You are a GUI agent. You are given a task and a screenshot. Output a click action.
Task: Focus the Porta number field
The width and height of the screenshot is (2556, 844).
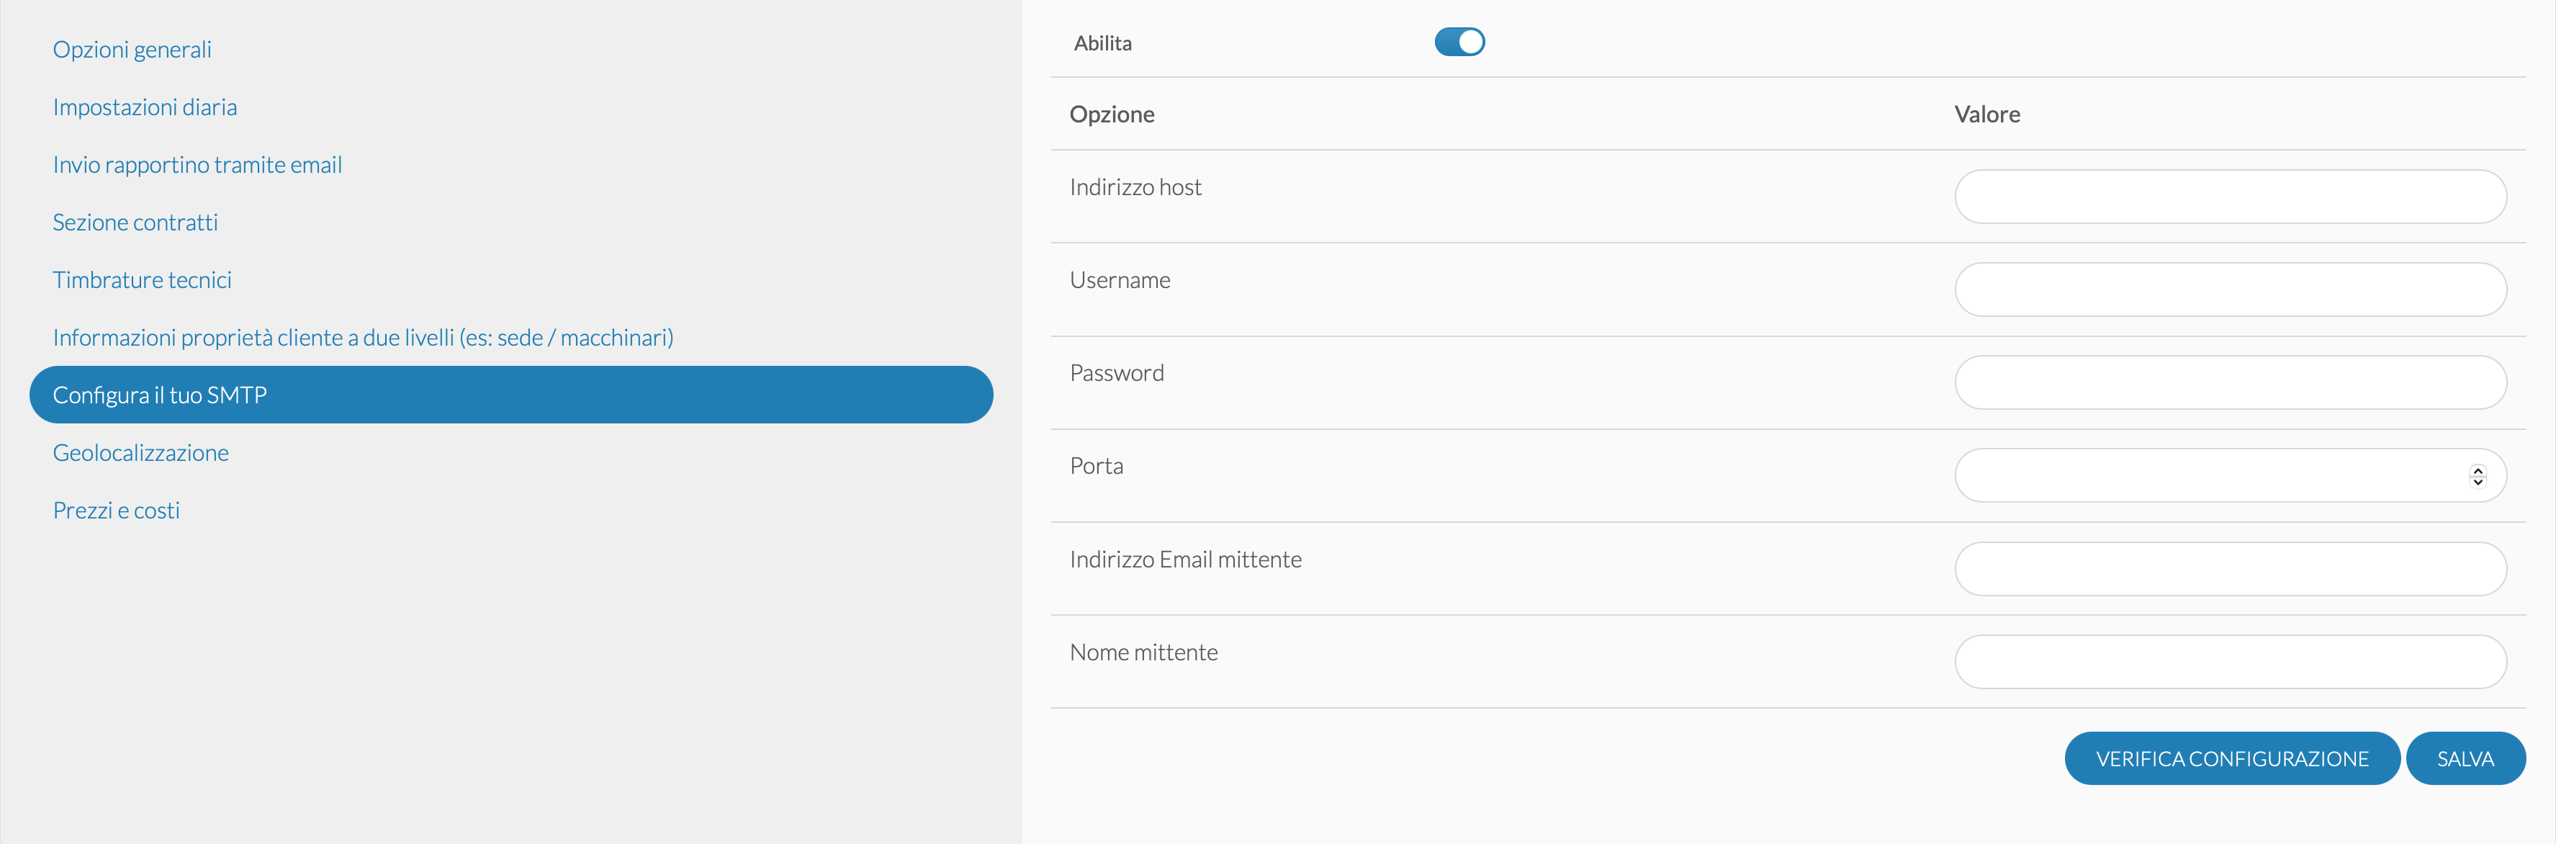[2230, 475]
